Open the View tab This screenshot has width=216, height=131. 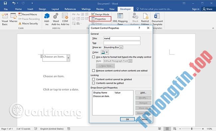click(112, 9)
